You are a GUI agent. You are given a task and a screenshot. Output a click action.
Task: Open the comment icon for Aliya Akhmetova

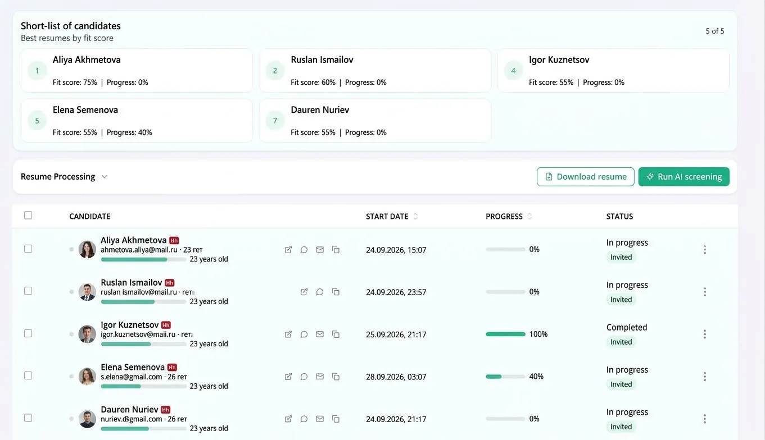coord(304,250)
